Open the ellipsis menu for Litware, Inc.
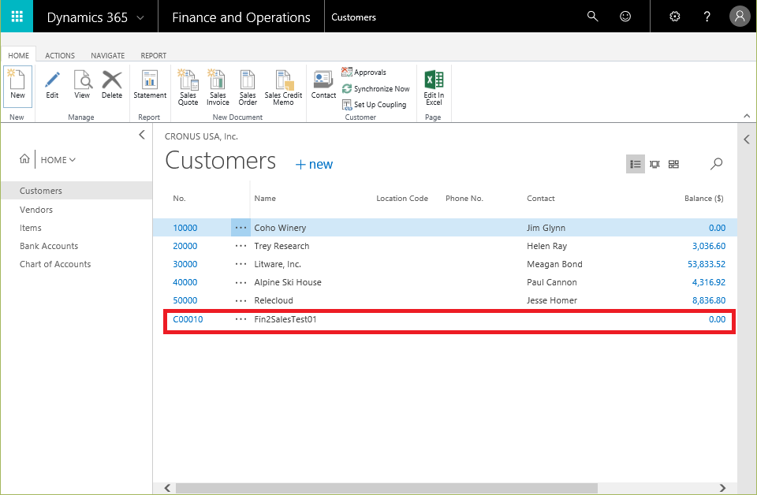This screenshot has height=495, width=757. click(241, 264)
